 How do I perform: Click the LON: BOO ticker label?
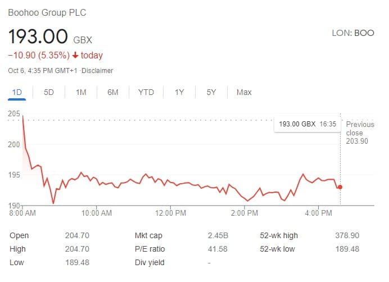[x=353, y=33]
